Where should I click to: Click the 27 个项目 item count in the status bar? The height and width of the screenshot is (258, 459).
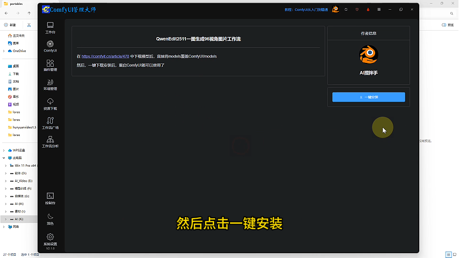[9, 255]
